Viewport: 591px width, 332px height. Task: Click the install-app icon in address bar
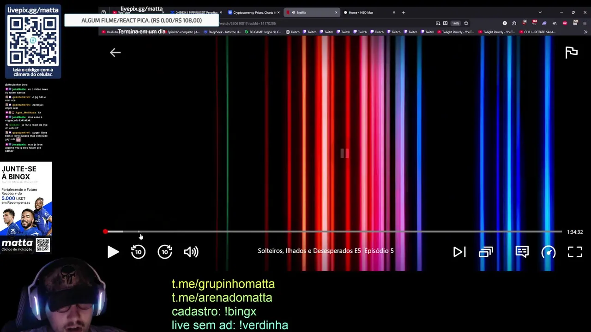coord(445,23)
